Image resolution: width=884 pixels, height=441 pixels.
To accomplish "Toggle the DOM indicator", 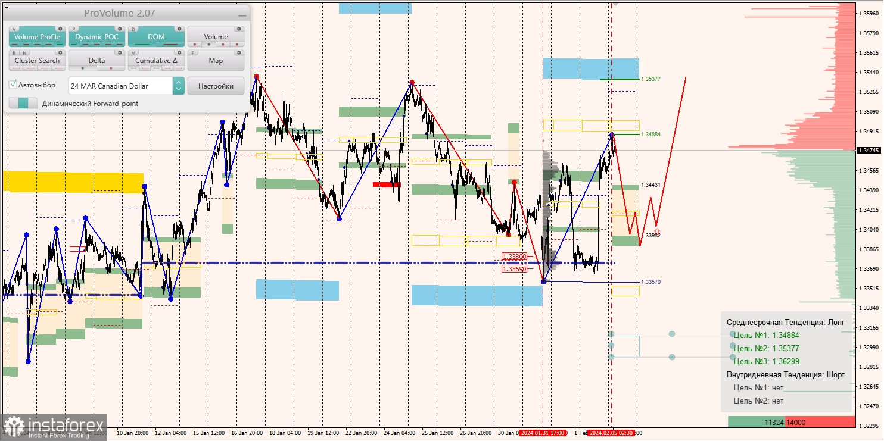I will point(156,36).
